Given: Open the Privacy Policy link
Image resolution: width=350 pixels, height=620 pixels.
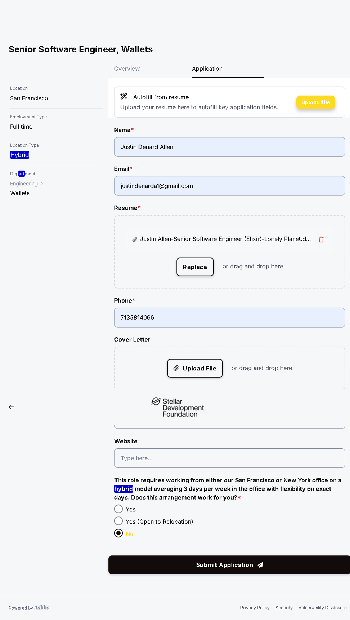Looking at the screenshot, I should click(255, 608).
